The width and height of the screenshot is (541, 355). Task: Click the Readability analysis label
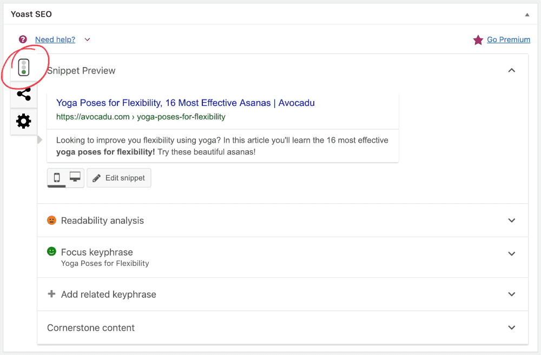click(102, 220)
